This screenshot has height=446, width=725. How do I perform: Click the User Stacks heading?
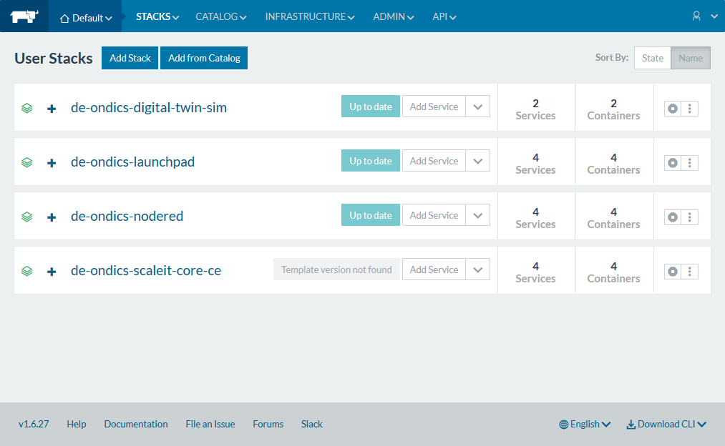(x=53, y=58)
